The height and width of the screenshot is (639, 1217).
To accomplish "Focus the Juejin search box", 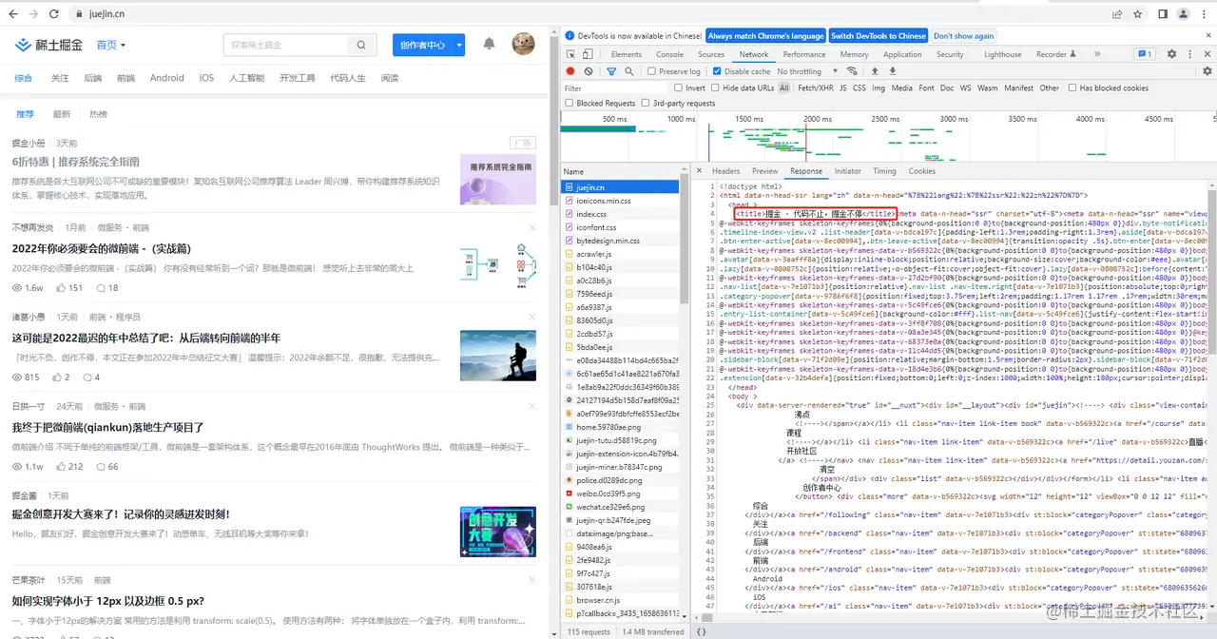I will [288, 45].
